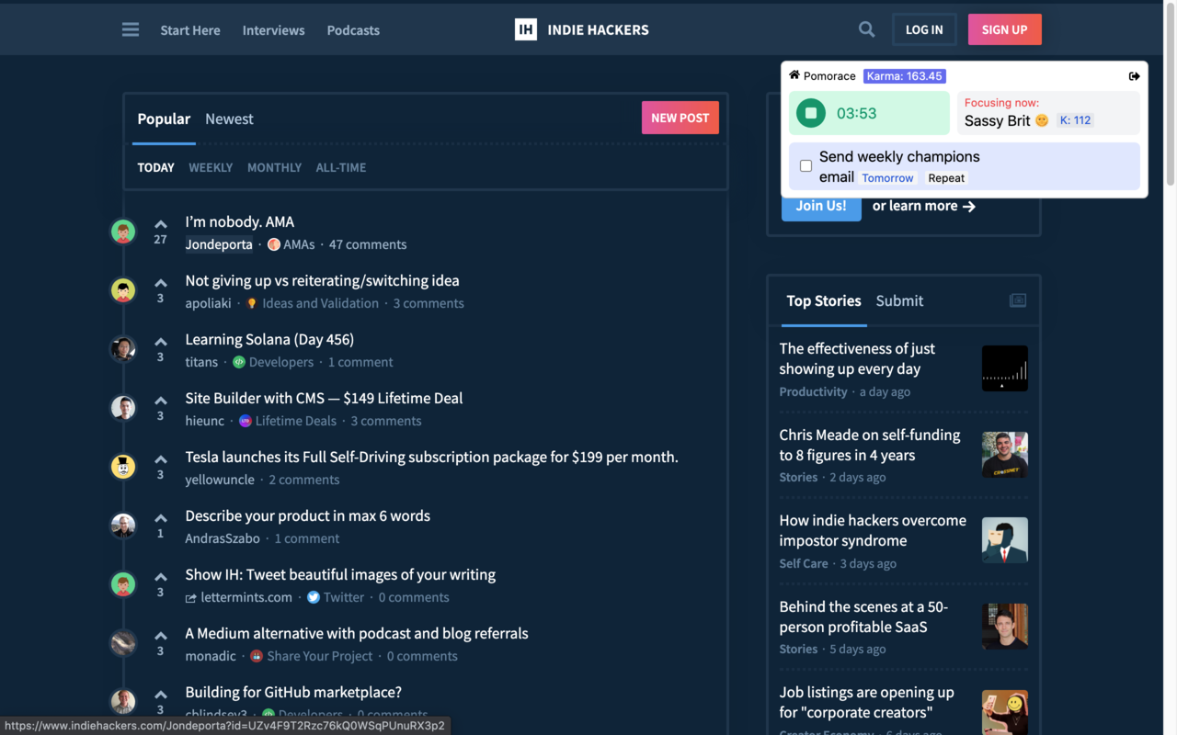Select the Popular posts tab
Viewport: 1177px width, 735px height.
[164, 119]
